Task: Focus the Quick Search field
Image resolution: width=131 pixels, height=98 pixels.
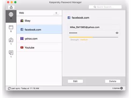Action: coord(105,7)
